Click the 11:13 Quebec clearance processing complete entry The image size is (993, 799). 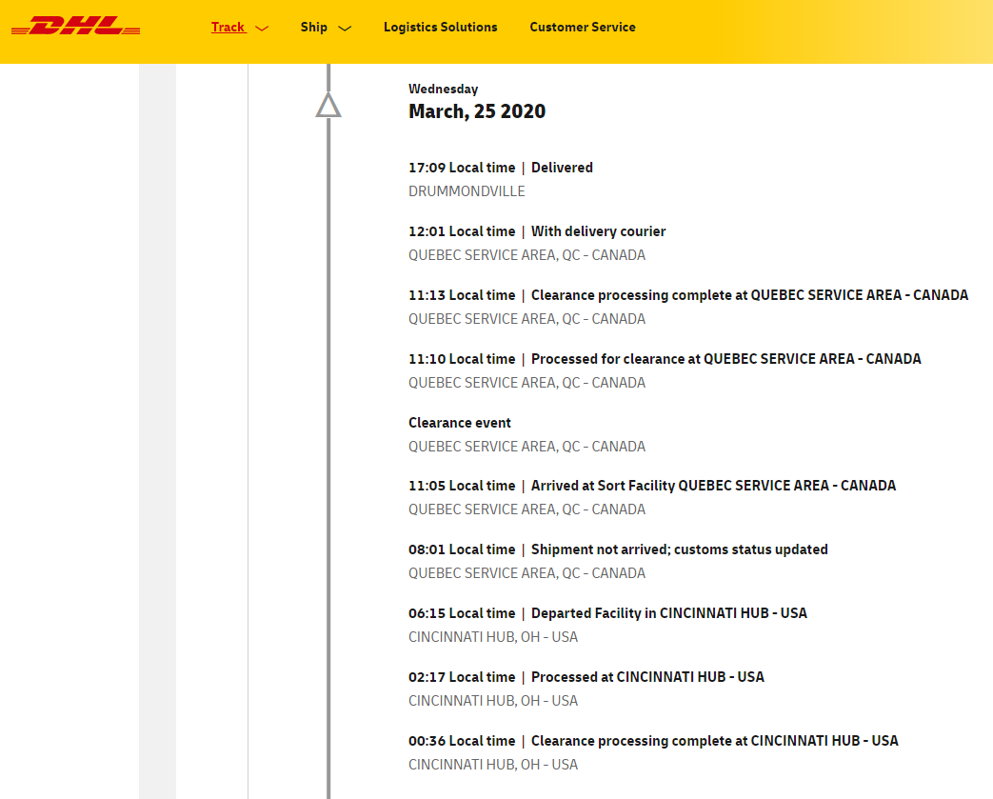click(x=687, y=295)
